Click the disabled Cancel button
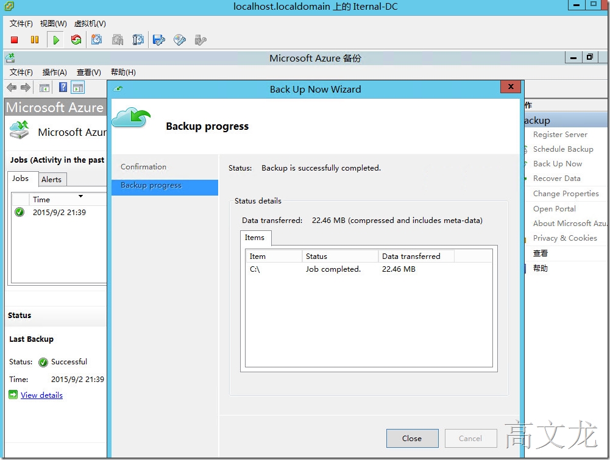This screenshot has height=460, width=610. (x=470, y=438)
